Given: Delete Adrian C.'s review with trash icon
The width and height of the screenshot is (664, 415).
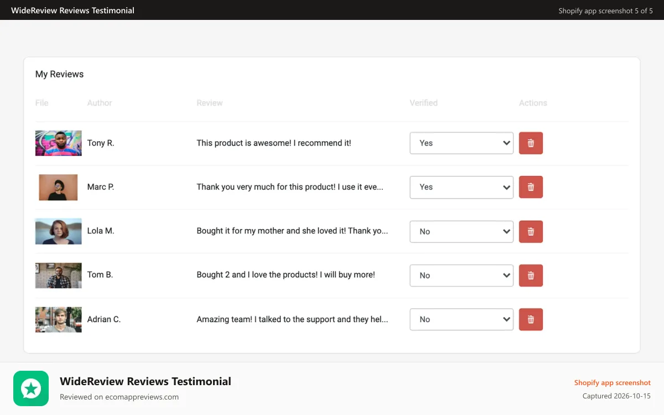Looking at the screenshot, I should [531, 319].
